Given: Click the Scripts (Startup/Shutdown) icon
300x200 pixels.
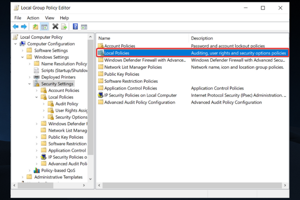Looking at the screenshot, I should (36, 70).
